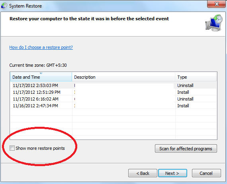Viewport: 227px width, 184px height.
Task: Click the Install type in last row
Action: point(183,106)
